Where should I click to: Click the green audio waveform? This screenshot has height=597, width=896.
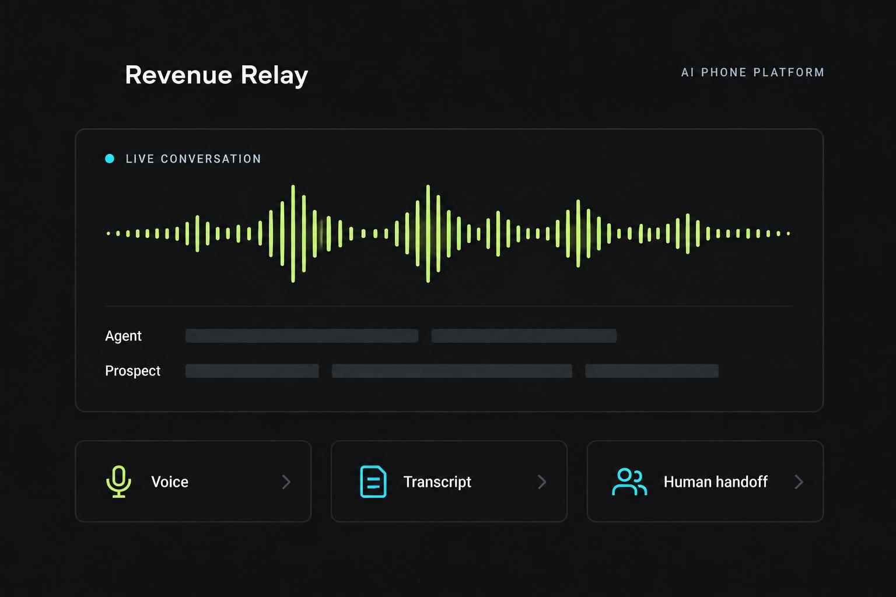449,234
